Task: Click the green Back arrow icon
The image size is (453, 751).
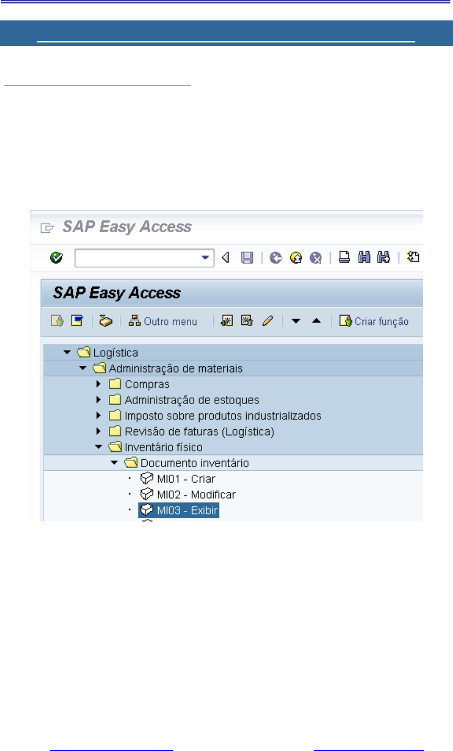Action: tap(276, 258)
